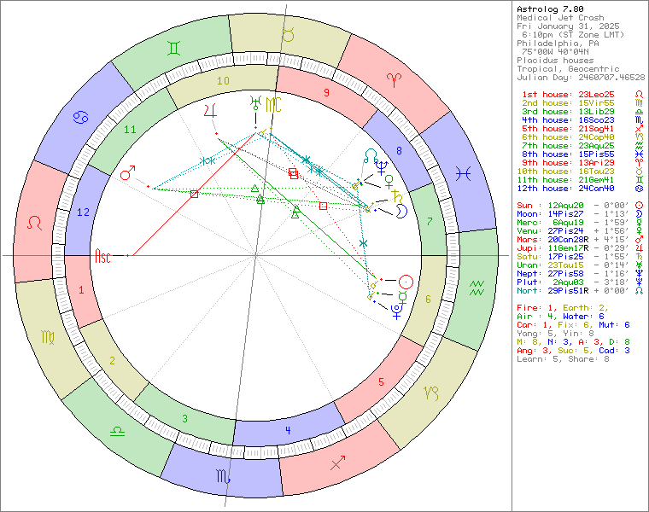Viewport: 649px width, 512px height.
Task: Select the Scorpio sign on the outer ring
Action: (223, 477)
